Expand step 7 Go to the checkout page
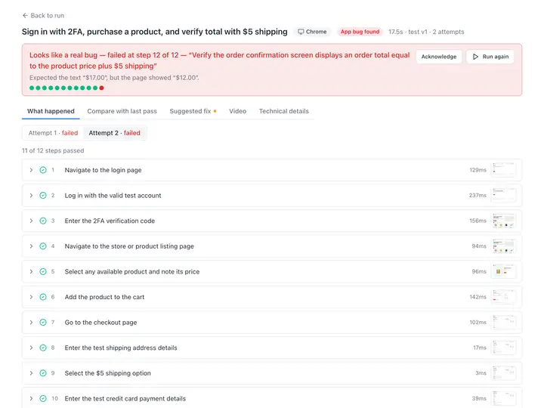The height and width of the screenshot is (408, 544). [31, 323]
